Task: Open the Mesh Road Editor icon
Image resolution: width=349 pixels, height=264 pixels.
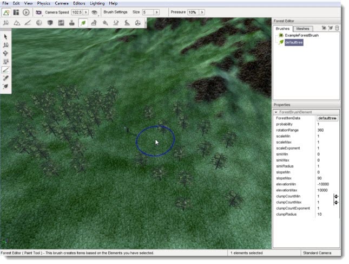Action: [94, 23]
